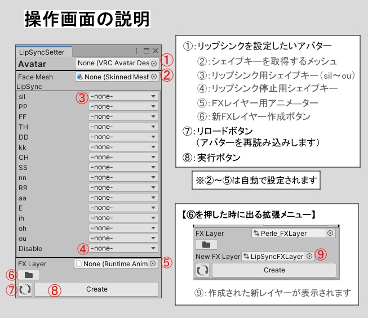The width and height of the screenshot is (368, 318).
Task: Open the ih shape key dropdown
Action: tap(123, 218)
